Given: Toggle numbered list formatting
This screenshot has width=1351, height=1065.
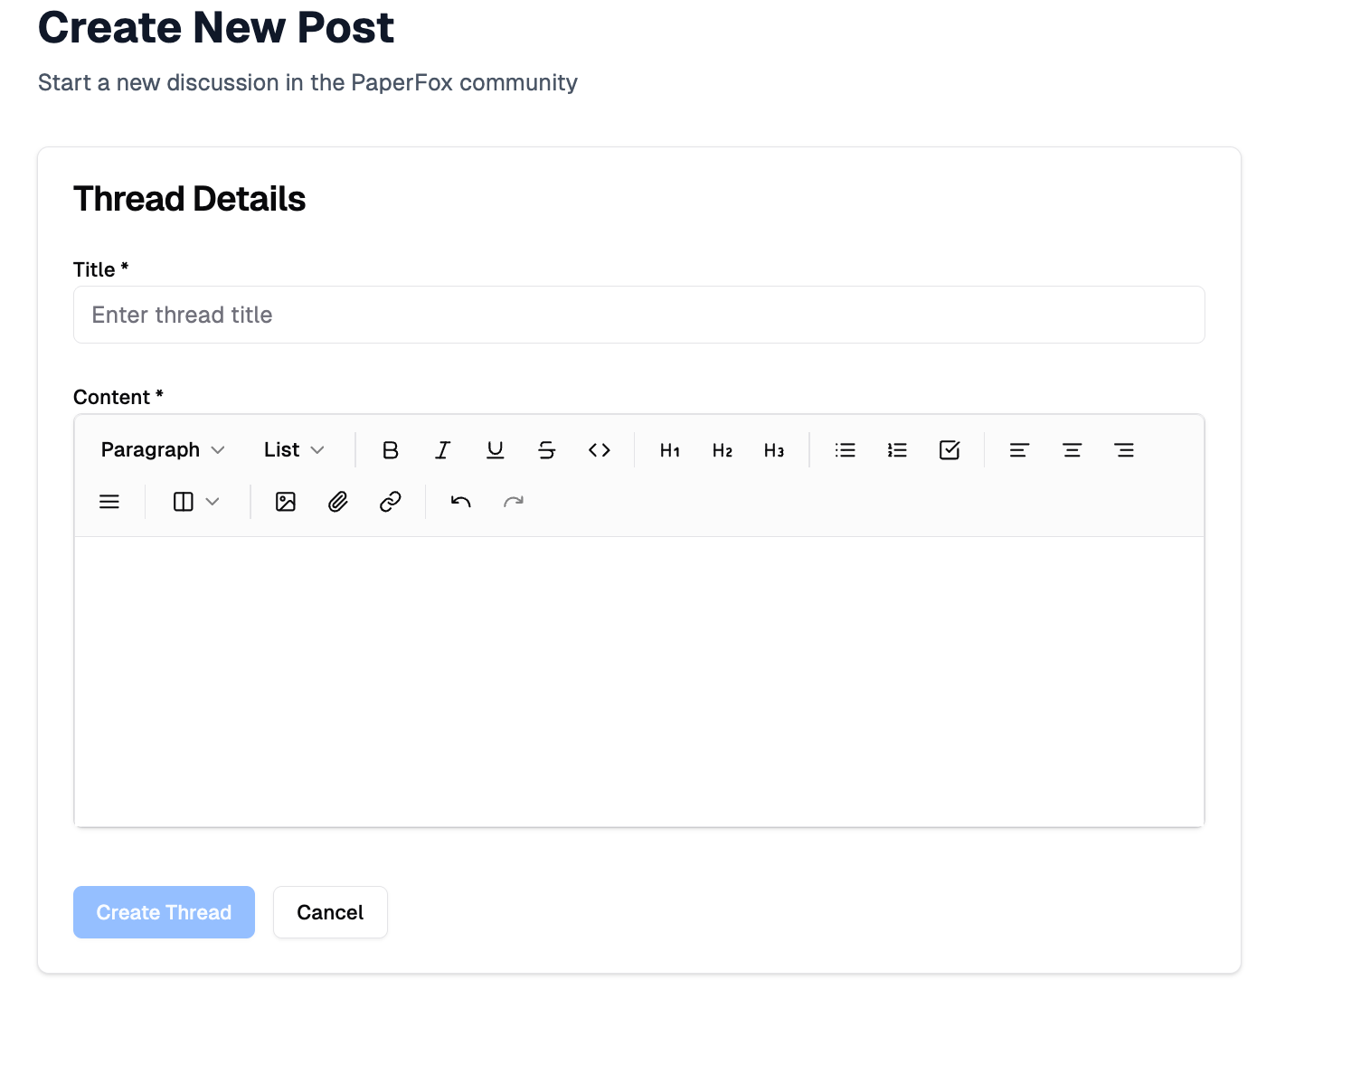Looking at the screenshot, I should click(897, 450).
